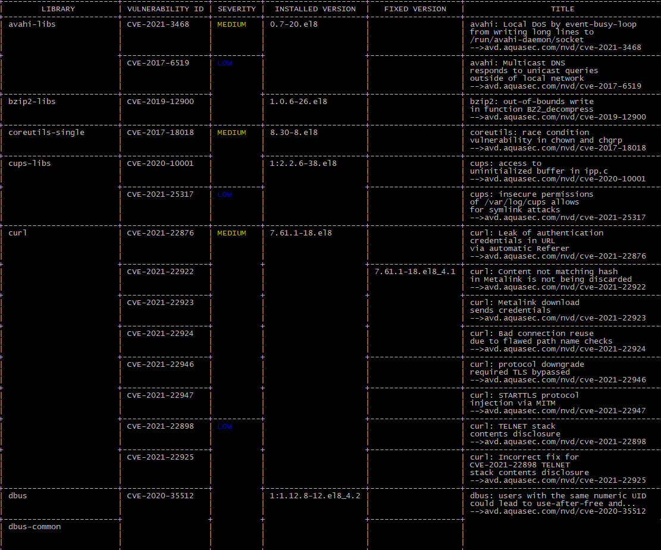Click vulnerability ID CVE-2021-22898

pos(161,426)
